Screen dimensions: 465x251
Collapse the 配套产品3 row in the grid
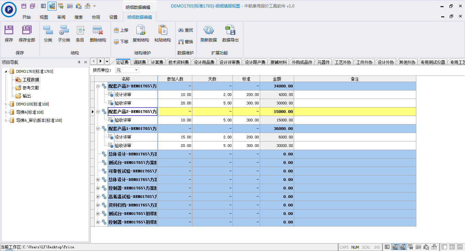tap(98, 86)
